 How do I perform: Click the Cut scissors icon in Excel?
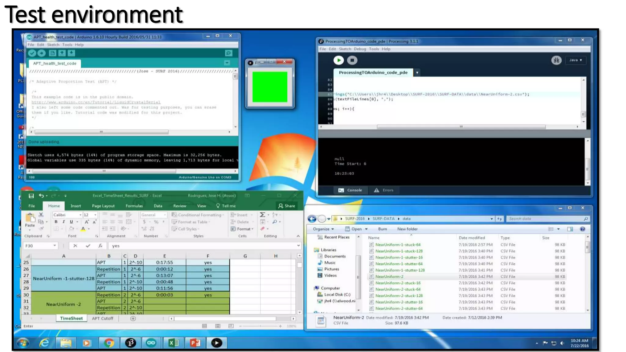pos(41,215)
